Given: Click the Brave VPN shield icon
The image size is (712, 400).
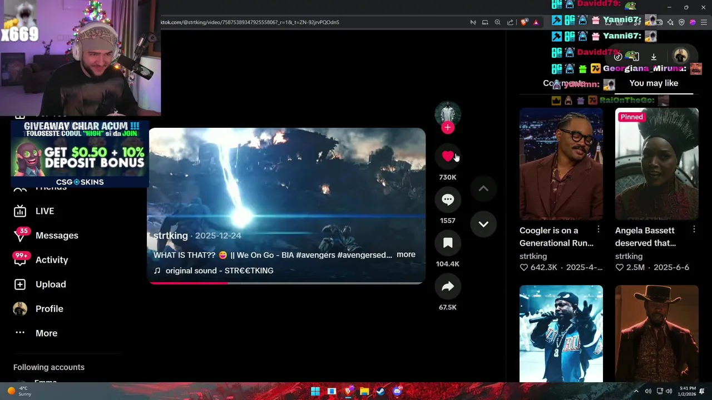Looking at the screenshot, I should [681, 22].
